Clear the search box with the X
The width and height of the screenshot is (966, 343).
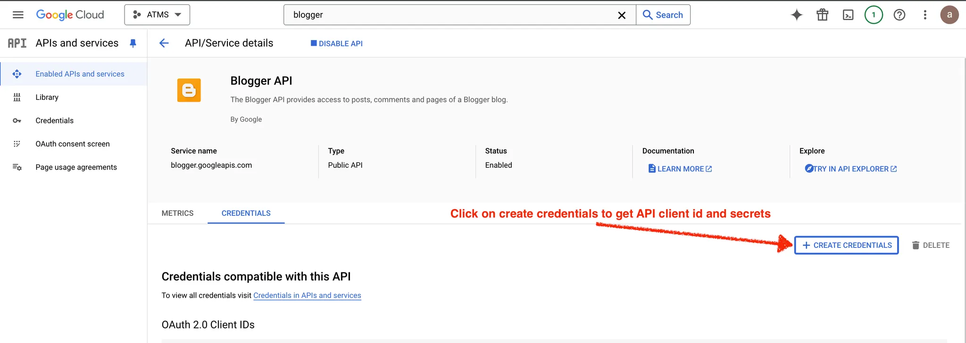click(622, 15)
